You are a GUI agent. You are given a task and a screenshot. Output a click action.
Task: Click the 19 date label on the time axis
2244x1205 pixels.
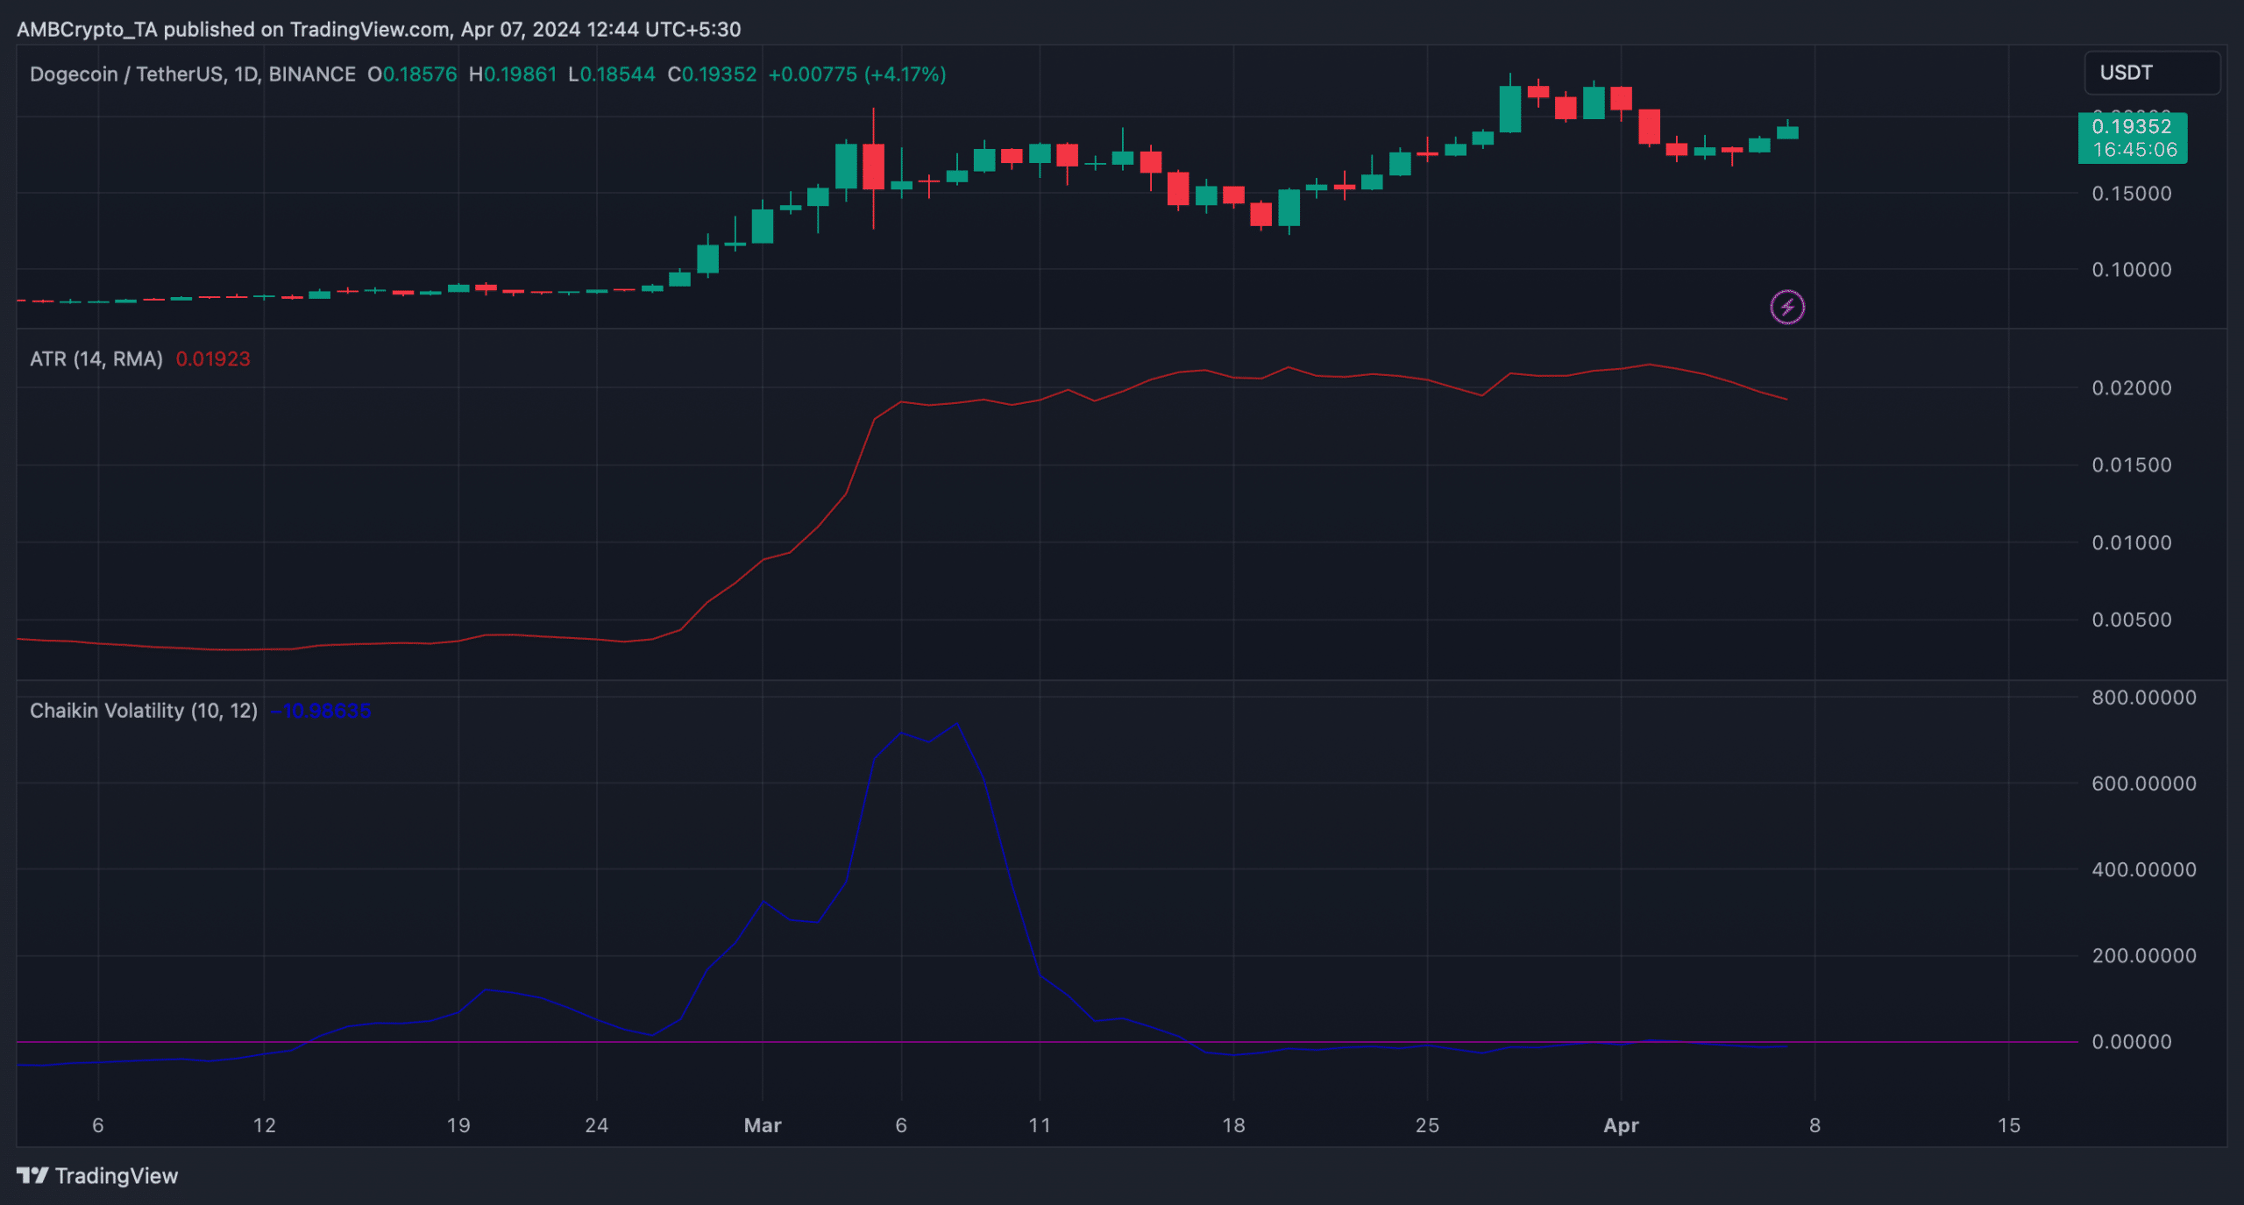(x=458, y=1126)
